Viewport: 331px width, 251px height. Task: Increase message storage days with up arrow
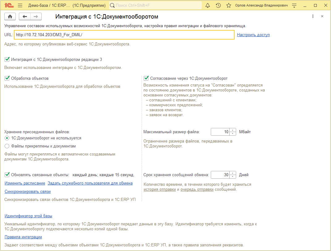233,173
